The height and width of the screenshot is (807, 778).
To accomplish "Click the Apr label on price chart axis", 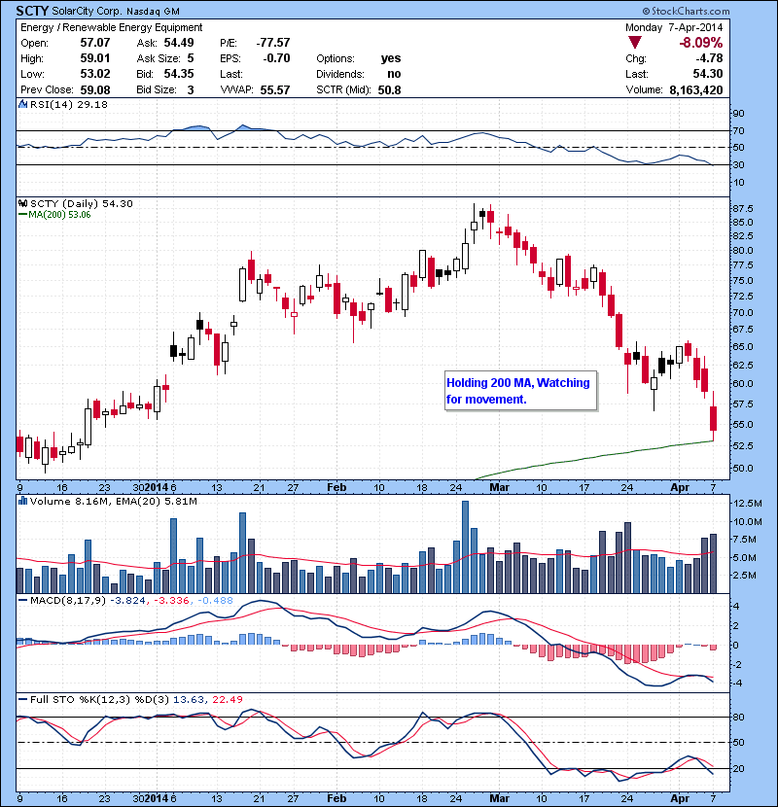I will point(680,487).
